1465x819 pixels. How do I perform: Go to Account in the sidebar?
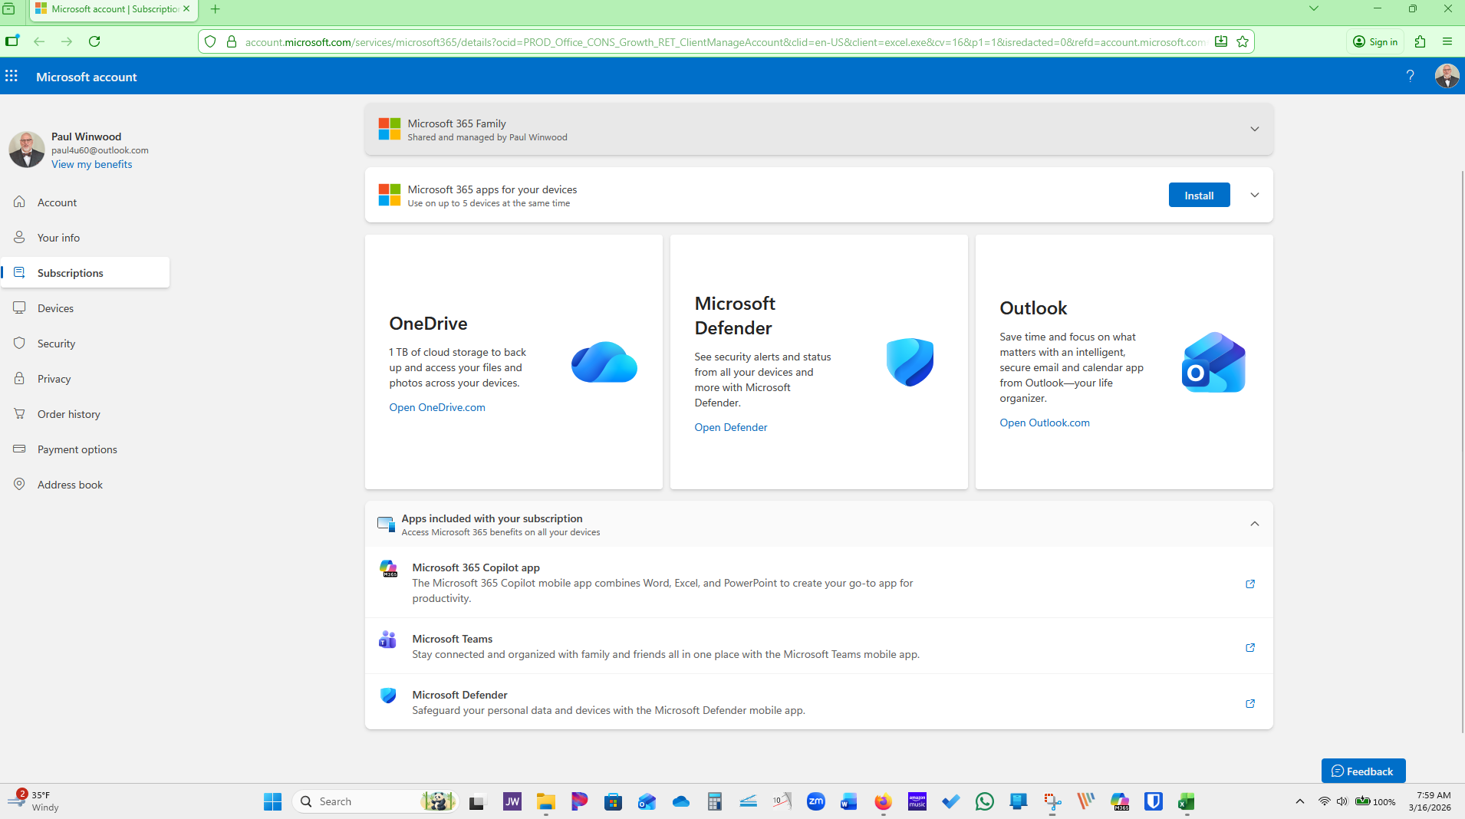84,202
